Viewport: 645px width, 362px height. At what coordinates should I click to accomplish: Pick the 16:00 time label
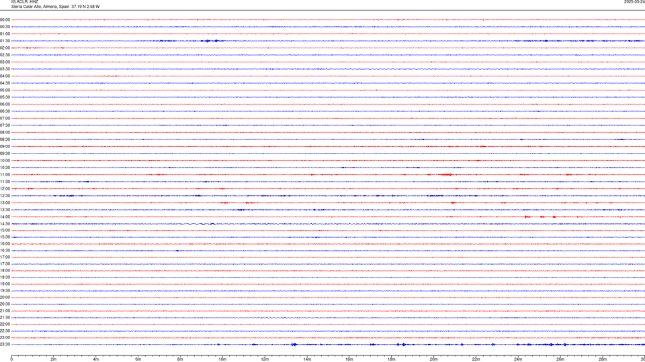[5, 244]
